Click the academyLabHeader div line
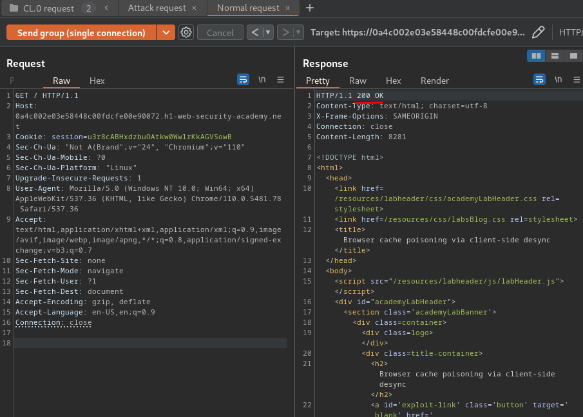 coord(395,302)
